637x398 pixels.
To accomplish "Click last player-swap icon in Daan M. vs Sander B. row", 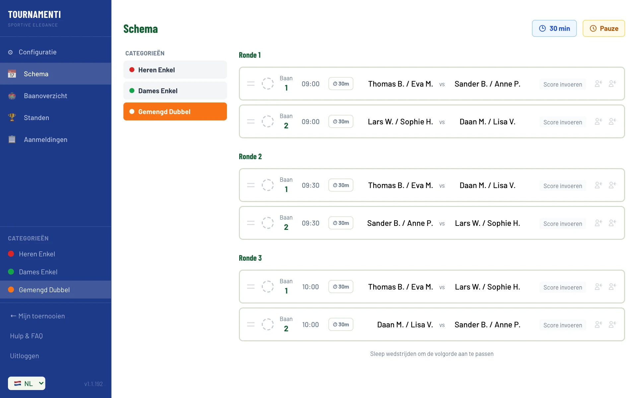I will point(612,324).
